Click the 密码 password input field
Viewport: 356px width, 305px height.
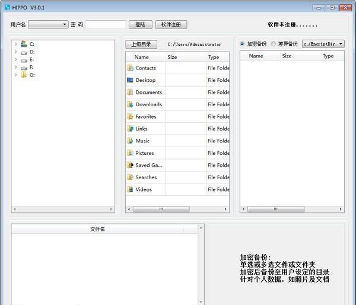106,24
